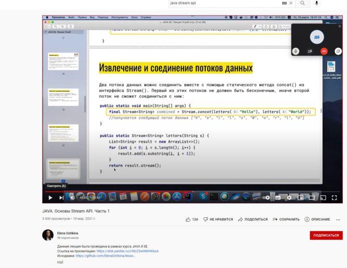
Task: Open the Файл menu in the recording
Action: [71, 17]
